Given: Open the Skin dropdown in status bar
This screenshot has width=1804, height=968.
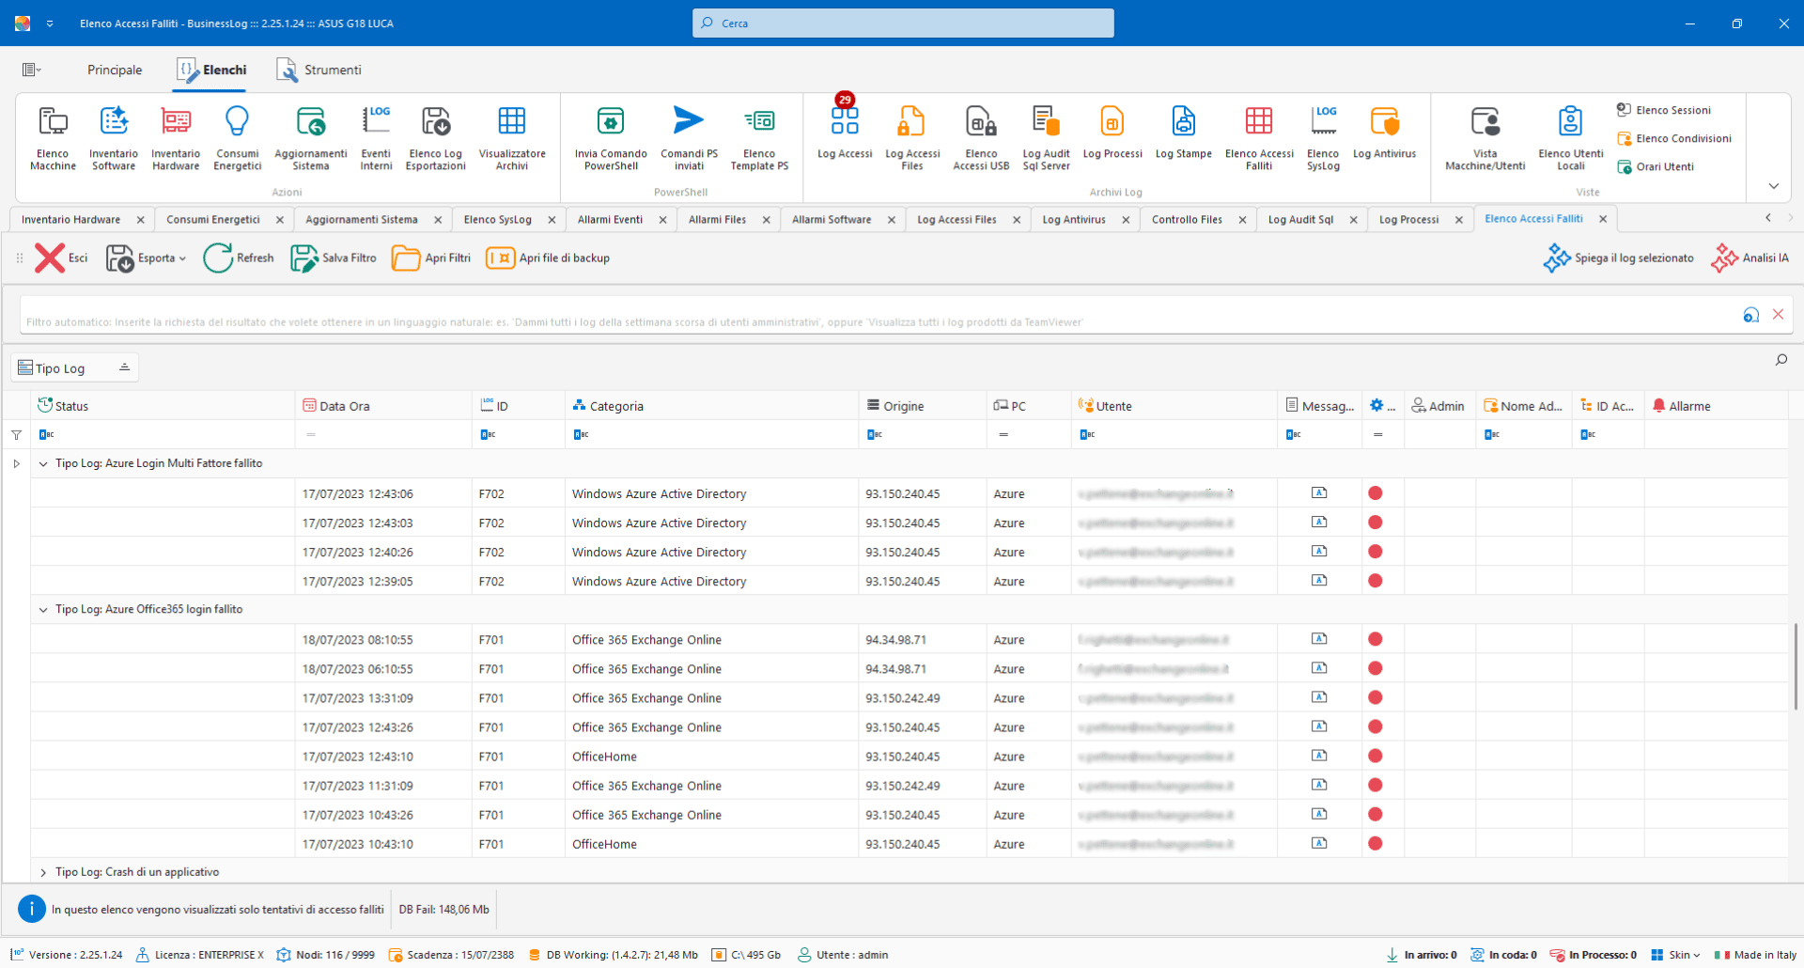Looking at the screenshot, I should (1677, 955).
